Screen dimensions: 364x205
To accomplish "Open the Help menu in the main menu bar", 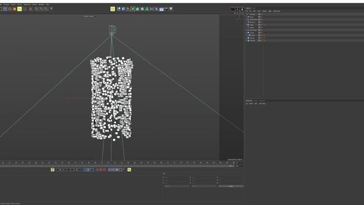I will [x=47, y=5].
